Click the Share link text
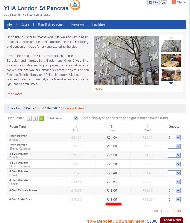190x223 pixels. tap(181, 2)
